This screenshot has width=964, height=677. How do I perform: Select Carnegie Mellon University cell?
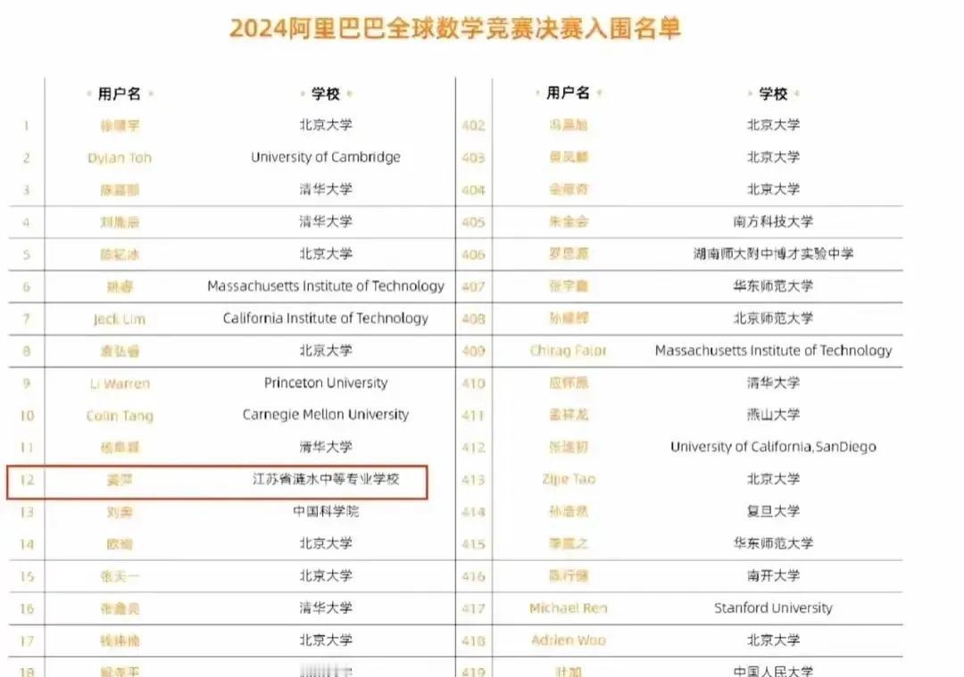point(325,415)
